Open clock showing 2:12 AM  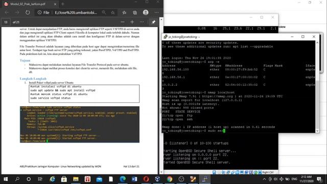click(307, 179)
